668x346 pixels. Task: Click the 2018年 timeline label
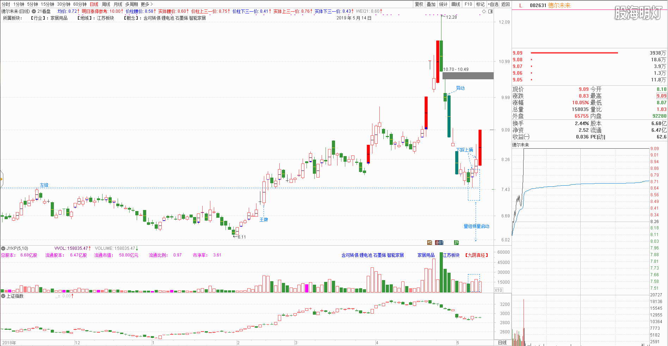coord(9,342)
